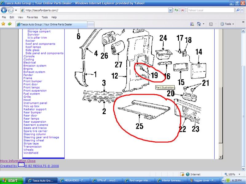
Task: Switch to interior tonneau... taskbar window
Action: (x=171, y=181)
